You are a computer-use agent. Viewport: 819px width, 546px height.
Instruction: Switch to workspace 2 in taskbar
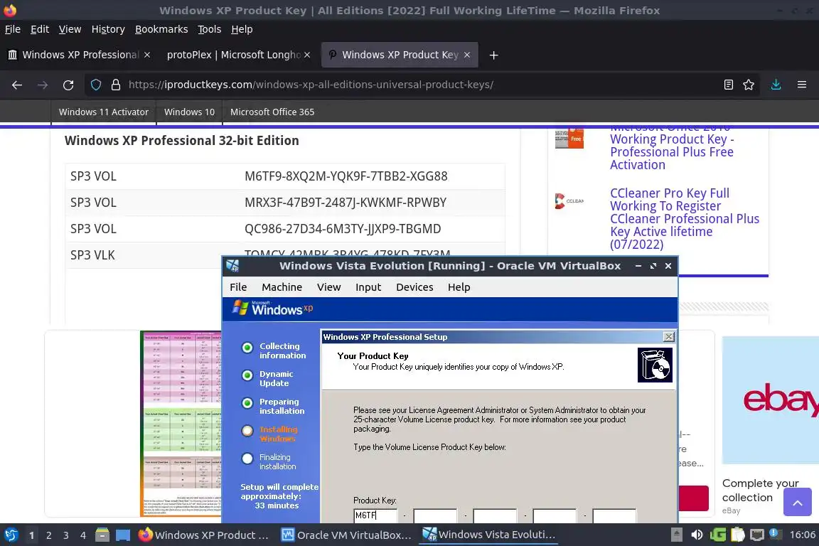(x=48, y=535)
